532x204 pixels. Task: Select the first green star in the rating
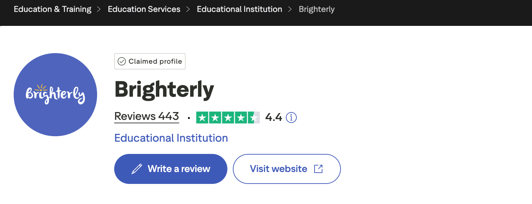[x=202, y=117]
